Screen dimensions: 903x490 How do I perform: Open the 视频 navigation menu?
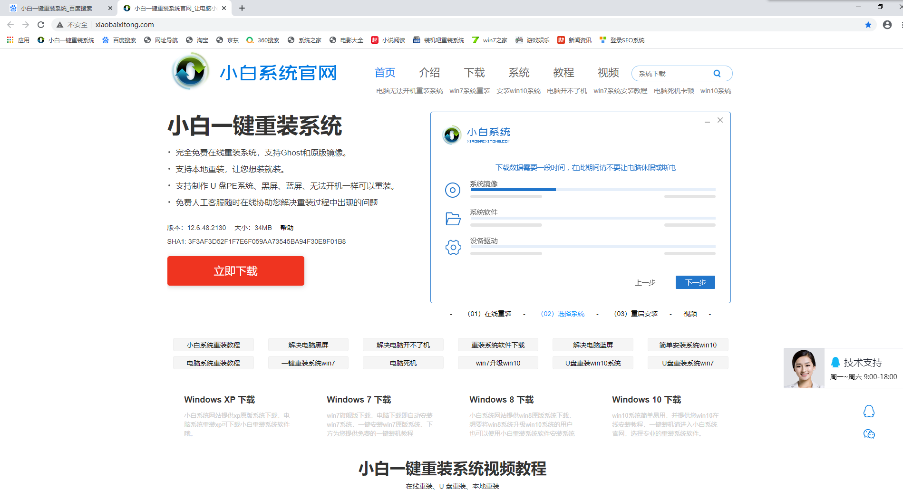[607, 72]
